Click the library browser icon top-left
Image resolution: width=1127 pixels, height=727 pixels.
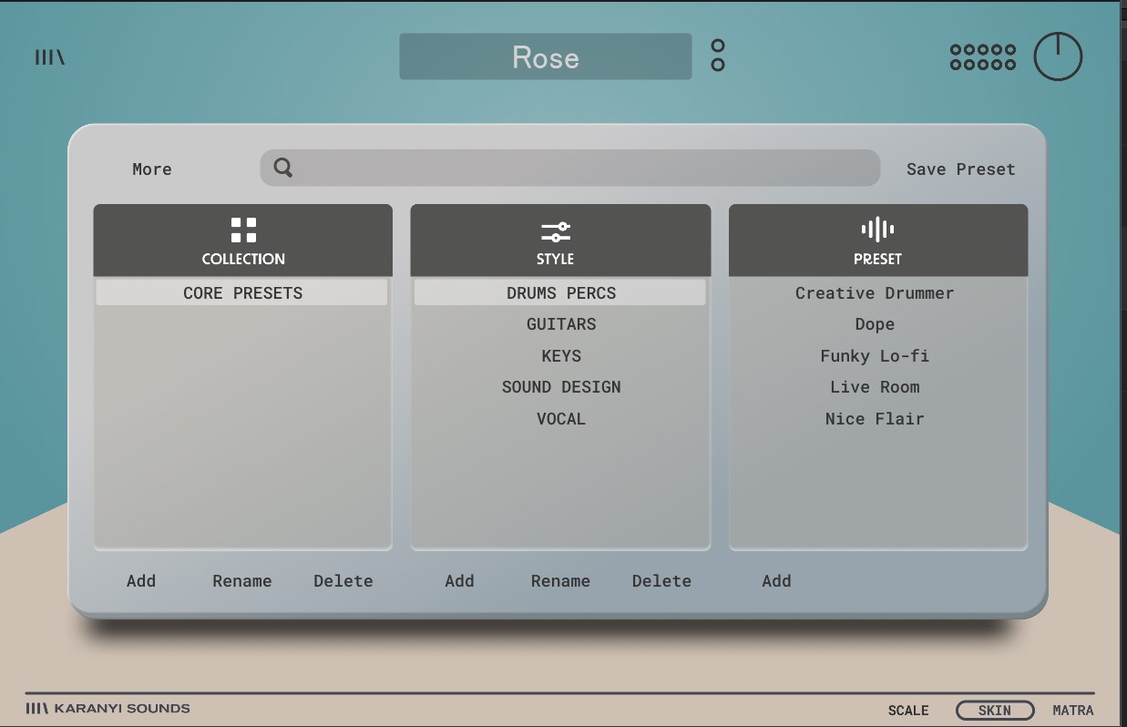tap(50, 57)
